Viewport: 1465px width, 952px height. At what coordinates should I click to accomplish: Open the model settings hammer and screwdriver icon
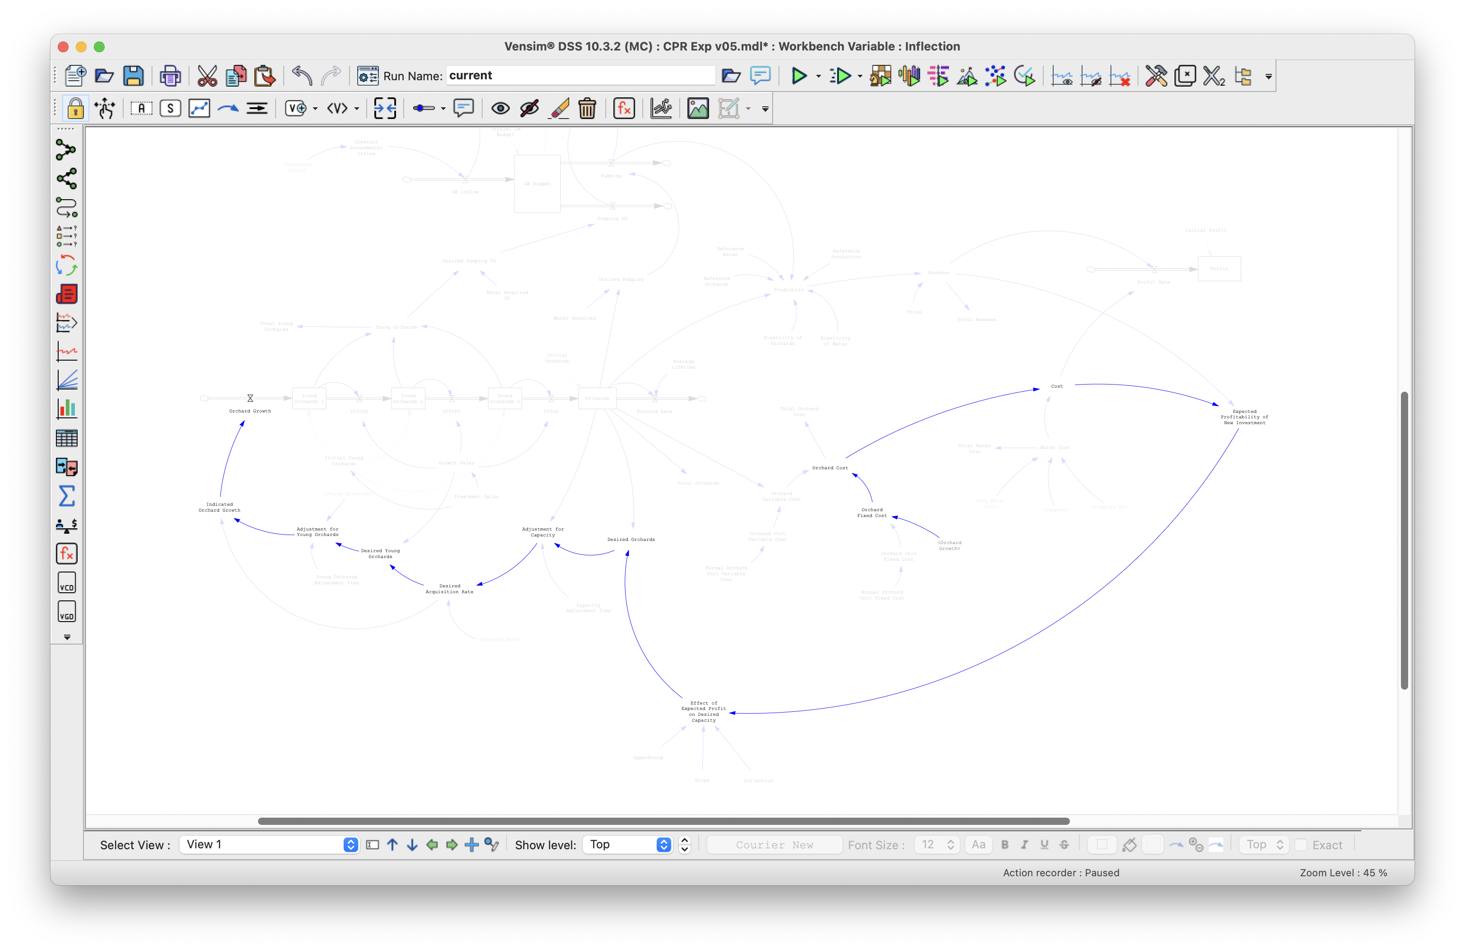click(1156, 76)
